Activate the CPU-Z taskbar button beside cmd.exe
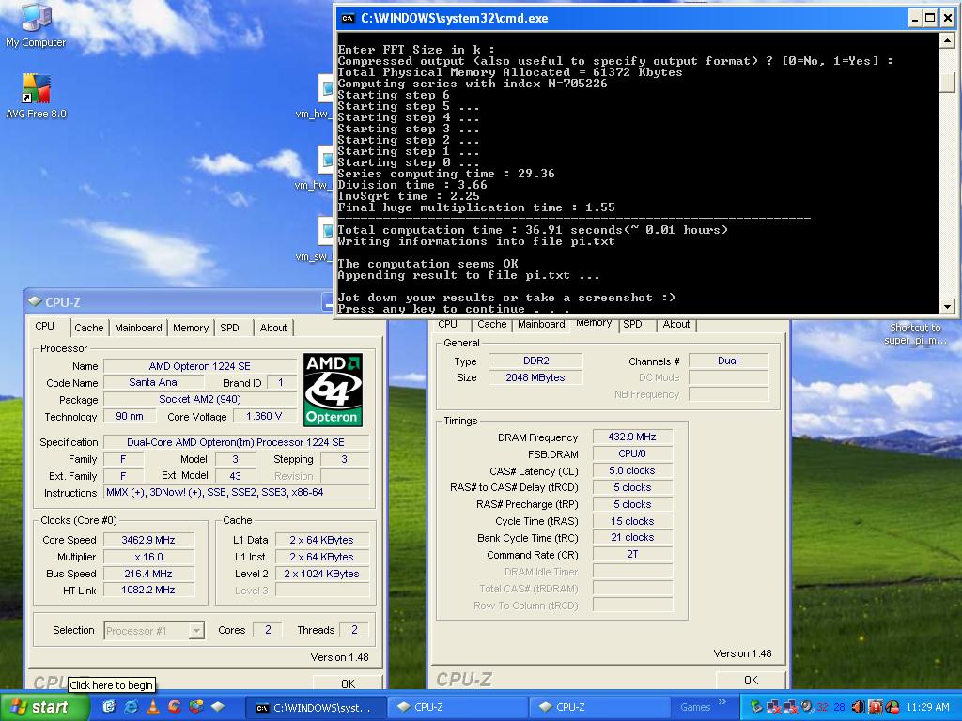Viewport: 962px width, 721px height. pos(458,708)
